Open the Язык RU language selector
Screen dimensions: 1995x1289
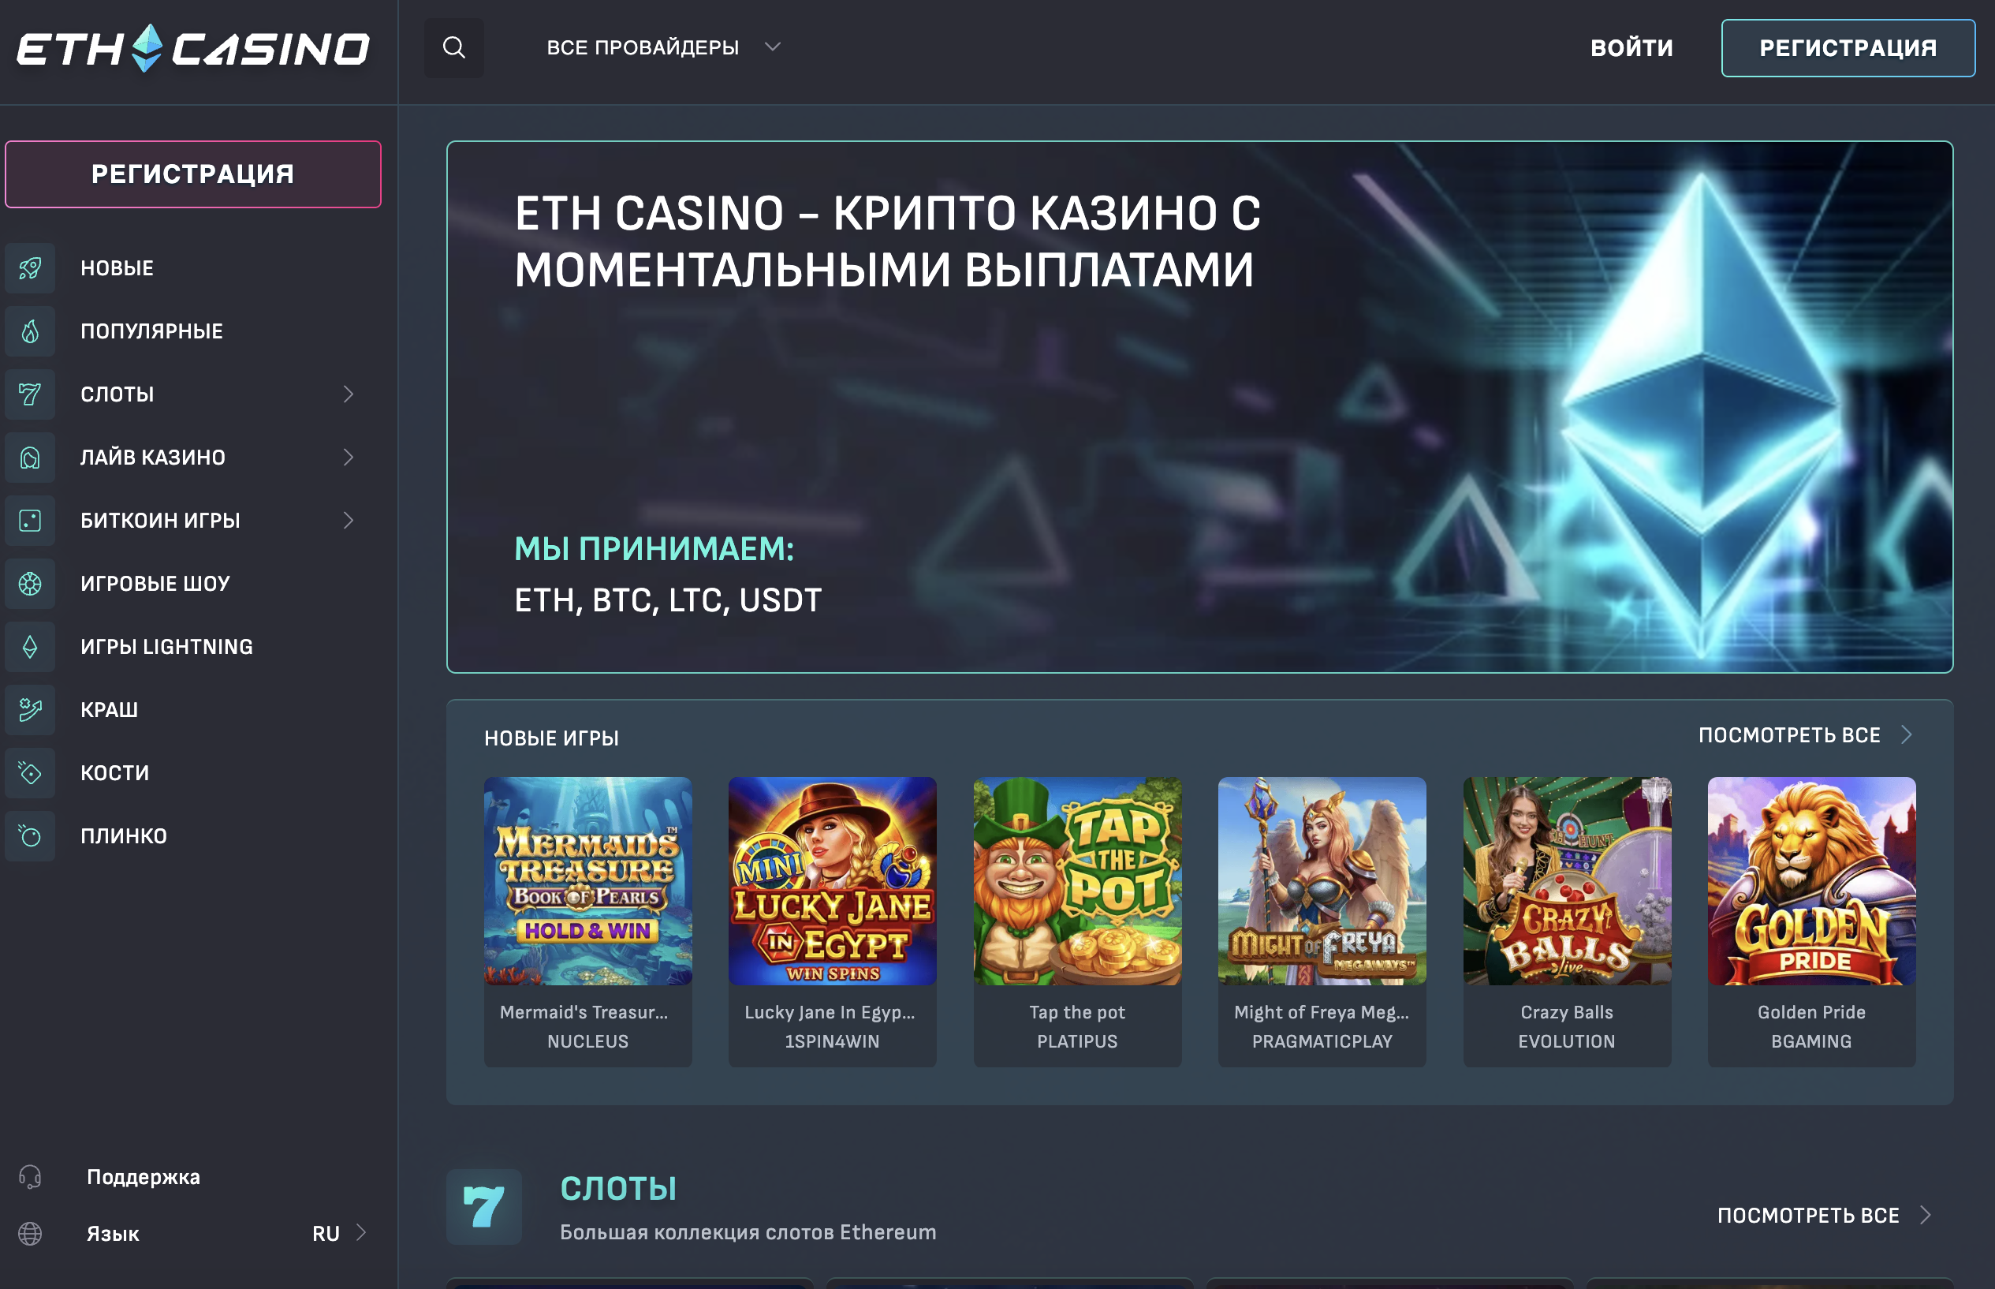coord(193,1233)
